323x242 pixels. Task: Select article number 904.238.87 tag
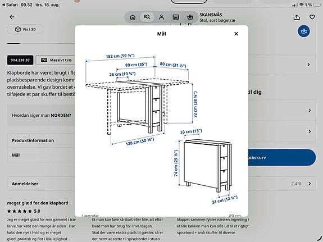(20, 60)
